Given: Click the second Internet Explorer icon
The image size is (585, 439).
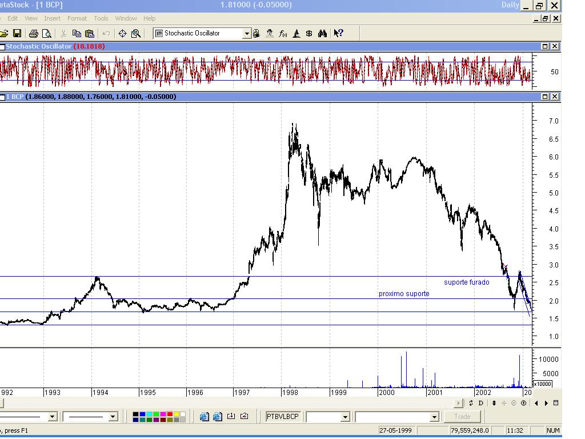Looking at the screenshot, I should point(218,416).
